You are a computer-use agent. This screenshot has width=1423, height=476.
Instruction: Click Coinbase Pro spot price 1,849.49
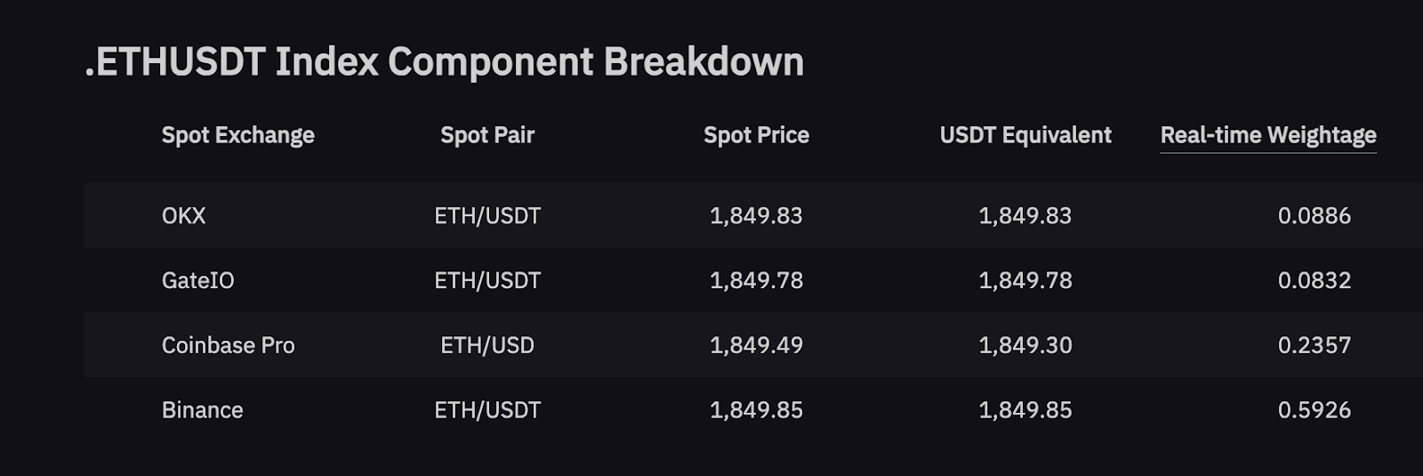[x=756, y=345]
